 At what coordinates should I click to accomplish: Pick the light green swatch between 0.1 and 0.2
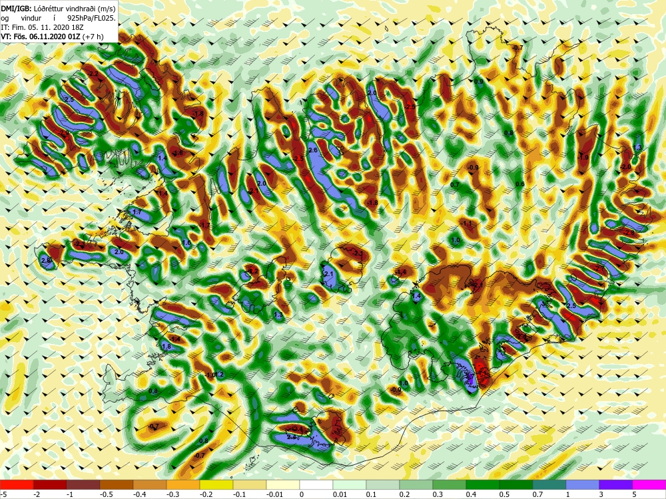383,484
